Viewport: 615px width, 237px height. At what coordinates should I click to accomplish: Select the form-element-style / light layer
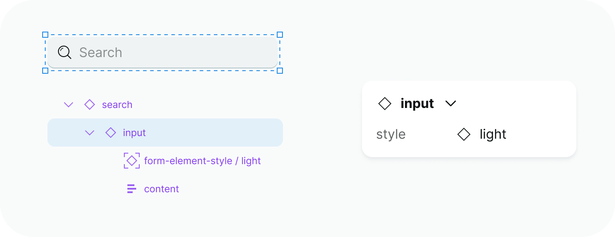tap(202, 161)
